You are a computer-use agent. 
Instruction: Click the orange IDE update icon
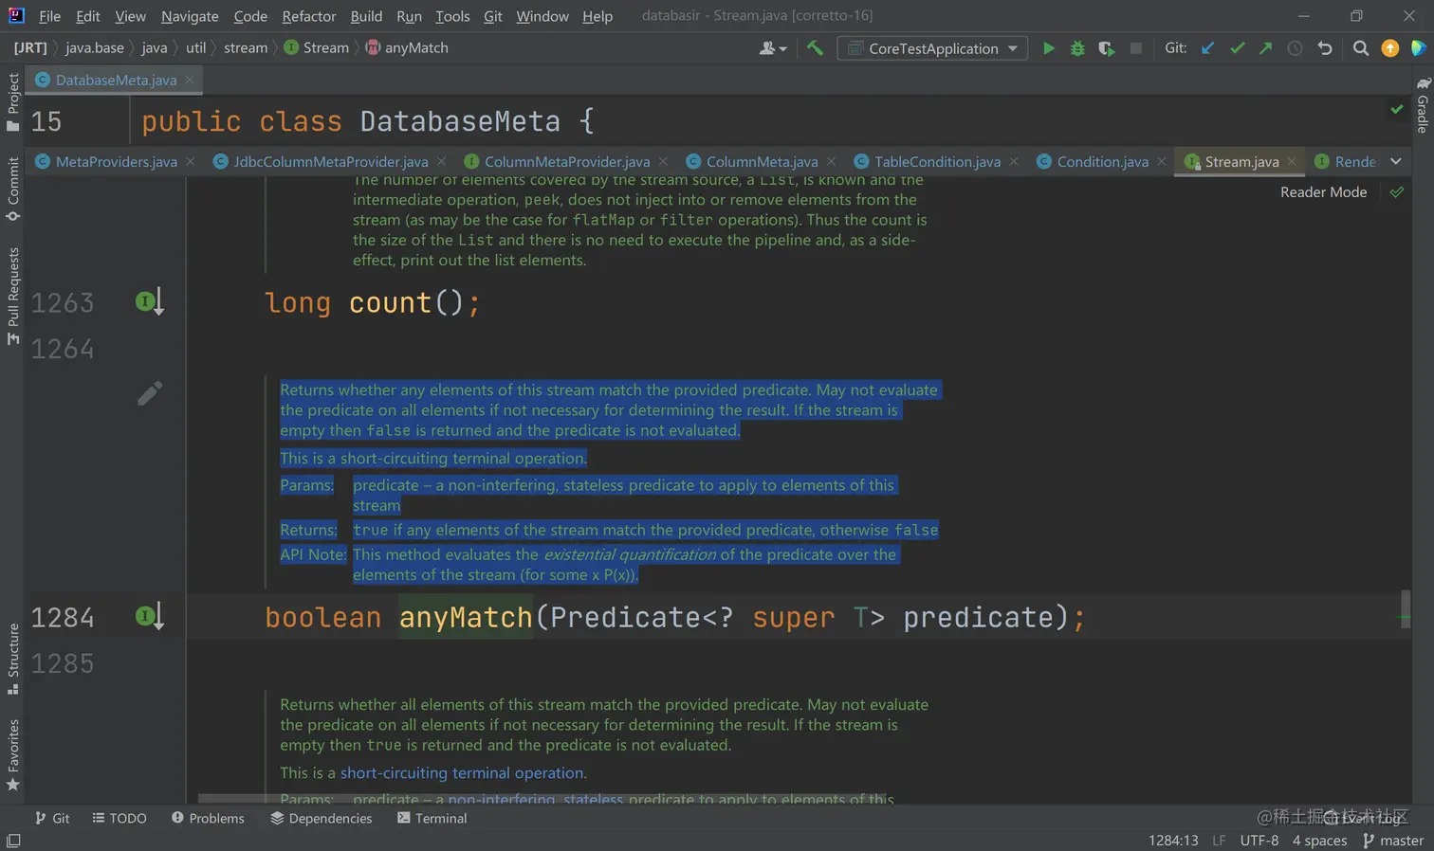coord(1389,48)
